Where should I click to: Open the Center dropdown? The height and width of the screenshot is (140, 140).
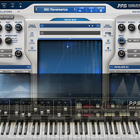25,72
